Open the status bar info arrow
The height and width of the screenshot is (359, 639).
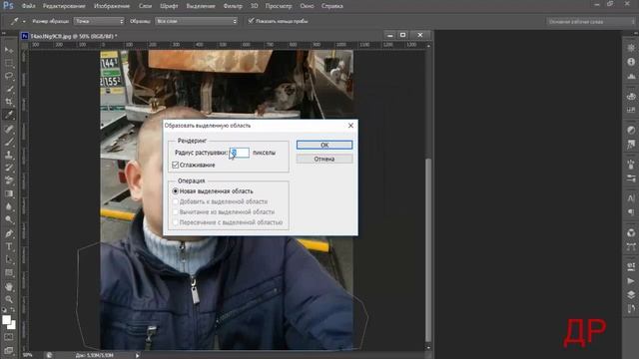click(x=138, y=355)
